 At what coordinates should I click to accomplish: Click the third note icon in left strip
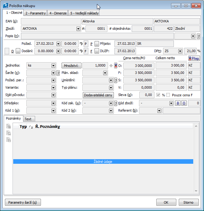[9, 140]
